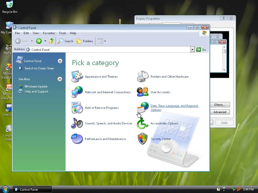Toggle the Folders pane button
Image resolution: width=258 pixels, height=193 pixels.
click(85, 41)
